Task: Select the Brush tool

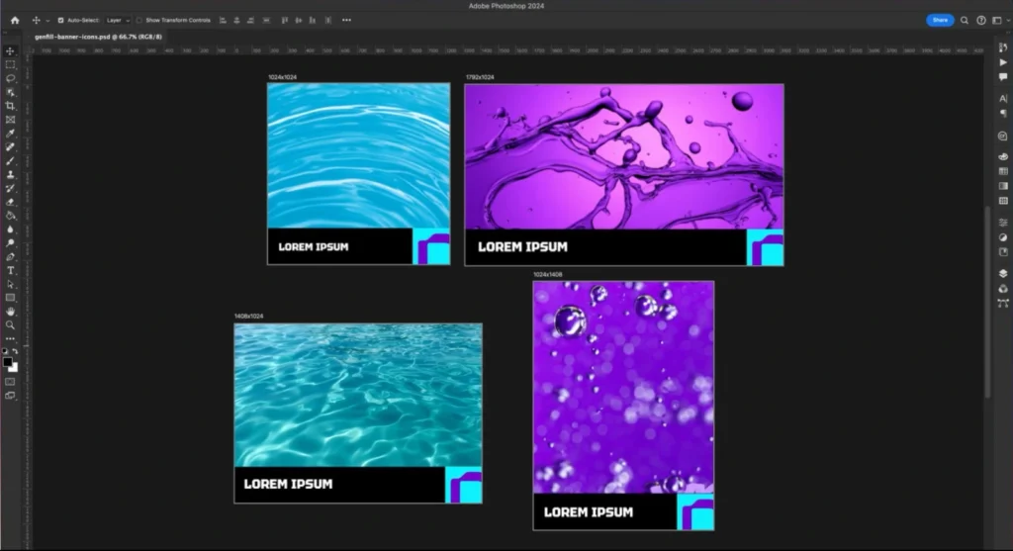Action: [x=10, y=161]
